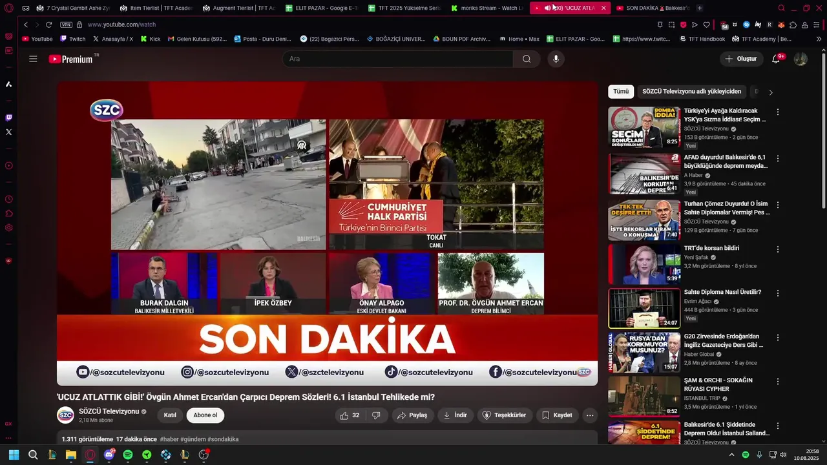Add page to bookmarks with heart icon
Screen dimensions: 827x465
coord(706,25)
